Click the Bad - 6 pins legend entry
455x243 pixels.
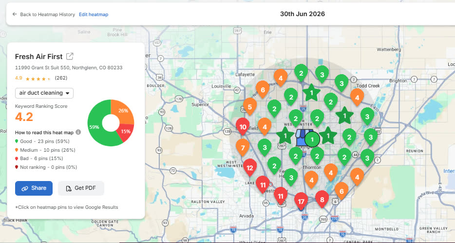(x=39, y=159)
